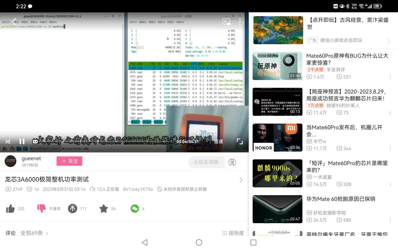
Task: Open 麒麟9000s thumbnail
Action: [277, 173]
